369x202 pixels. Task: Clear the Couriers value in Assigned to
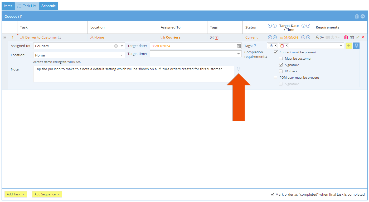tap(116, 46)
